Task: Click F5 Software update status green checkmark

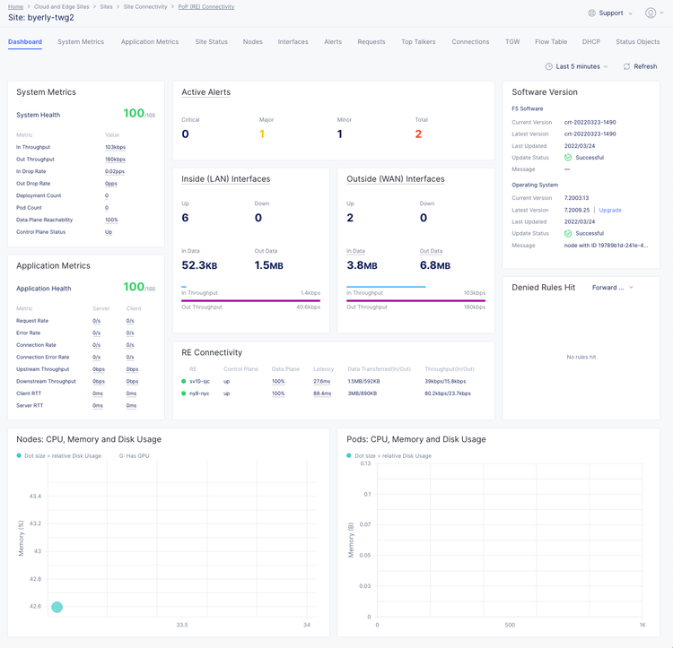Action: [x=568, y=158]
